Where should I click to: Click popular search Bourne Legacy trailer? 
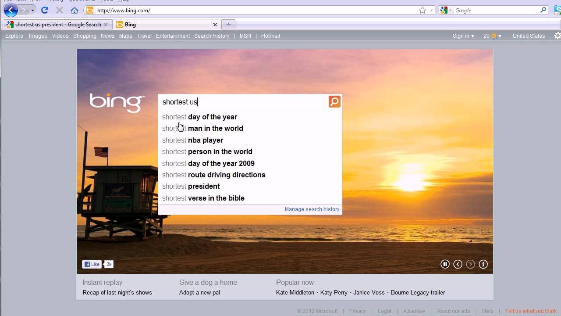[418, 293]
